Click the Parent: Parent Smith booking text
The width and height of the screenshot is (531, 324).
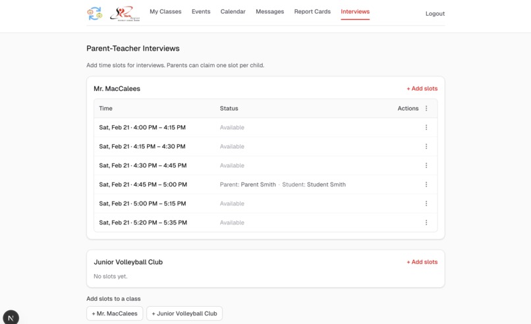point(248,184)
